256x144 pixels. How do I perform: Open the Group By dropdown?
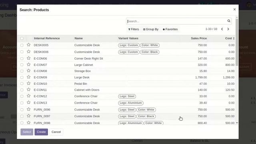(151, 29)
